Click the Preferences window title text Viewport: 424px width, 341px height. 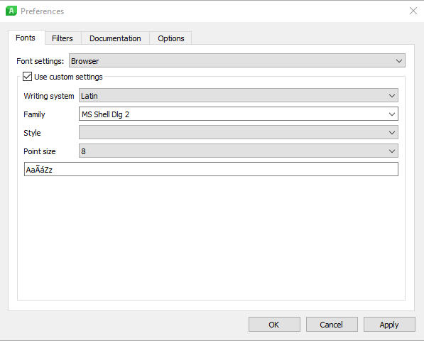[42, 11]
